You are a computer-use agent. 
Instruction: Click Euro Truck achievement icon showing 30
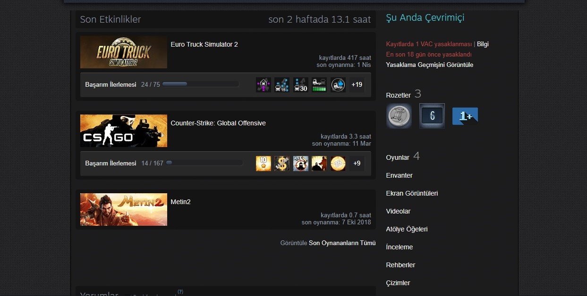tap(301, 85)
